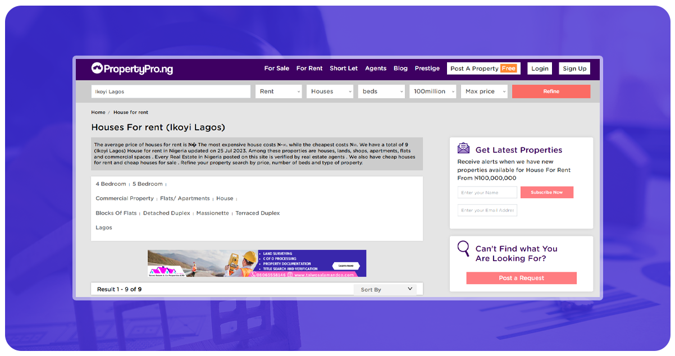Select the 4 Bedroom filter link
This screenshot has height=356, width=675.
pyautogui.click(x=111, y=184)
